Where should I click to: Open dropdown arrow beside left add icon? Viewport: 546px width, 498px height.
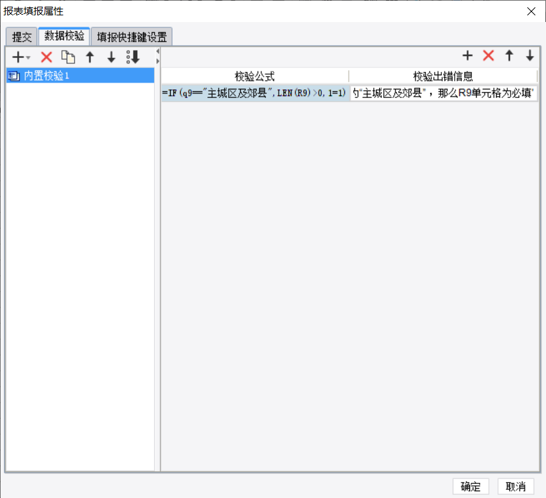[x=28, y=57]
